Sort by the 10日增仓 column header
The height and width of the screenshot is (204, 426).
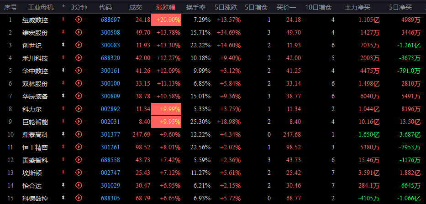tap(318, 7)
